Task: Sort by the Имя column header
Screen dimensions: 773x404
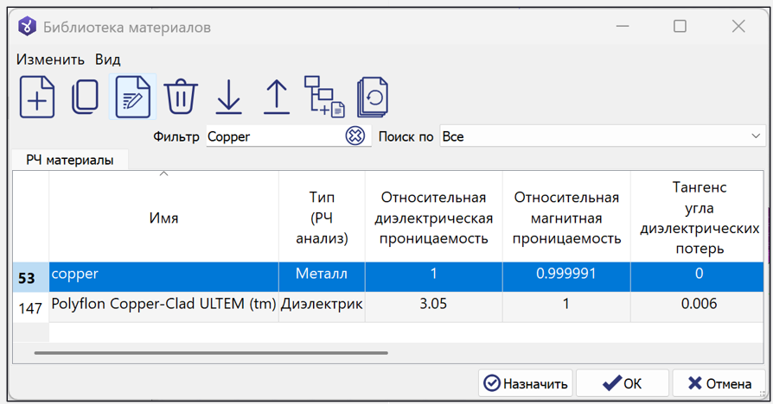Action: (x=163, y=218)
